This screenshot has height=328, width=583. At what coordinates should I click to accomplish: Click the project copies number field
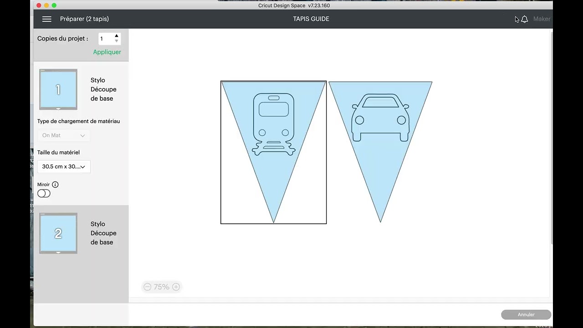pyautogui.click(x=106, y=39)
